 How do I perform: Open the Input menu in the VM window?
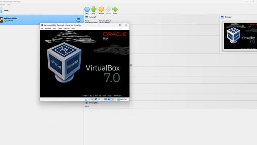pos(60,29)
